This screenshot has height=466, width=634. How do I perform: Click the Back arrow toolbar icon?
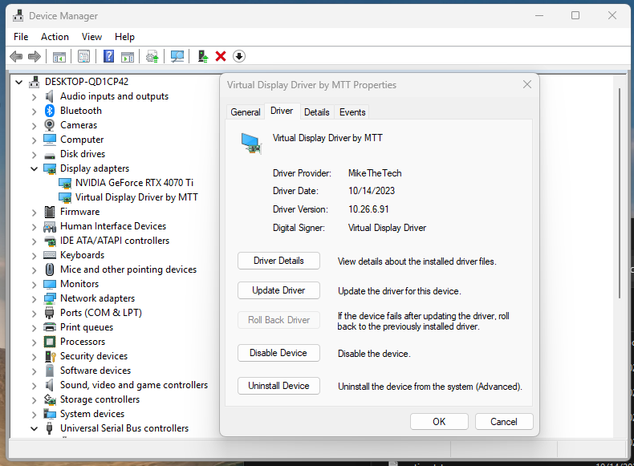click(x=16, y=56)
